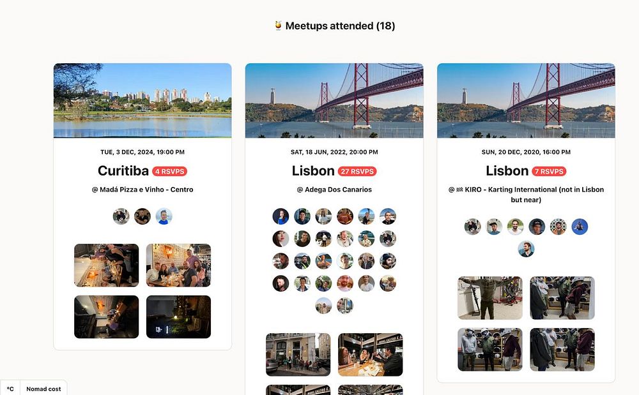Screen dimensions: 639x395
Task: Click the 4 RSVPS badge on Curitiba
Action: pos(169,171)
